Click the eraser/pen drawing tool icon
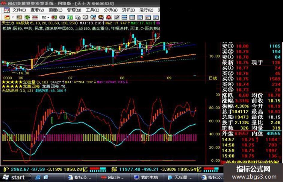This screenshot has height=182, width=283. pos(116,17)
